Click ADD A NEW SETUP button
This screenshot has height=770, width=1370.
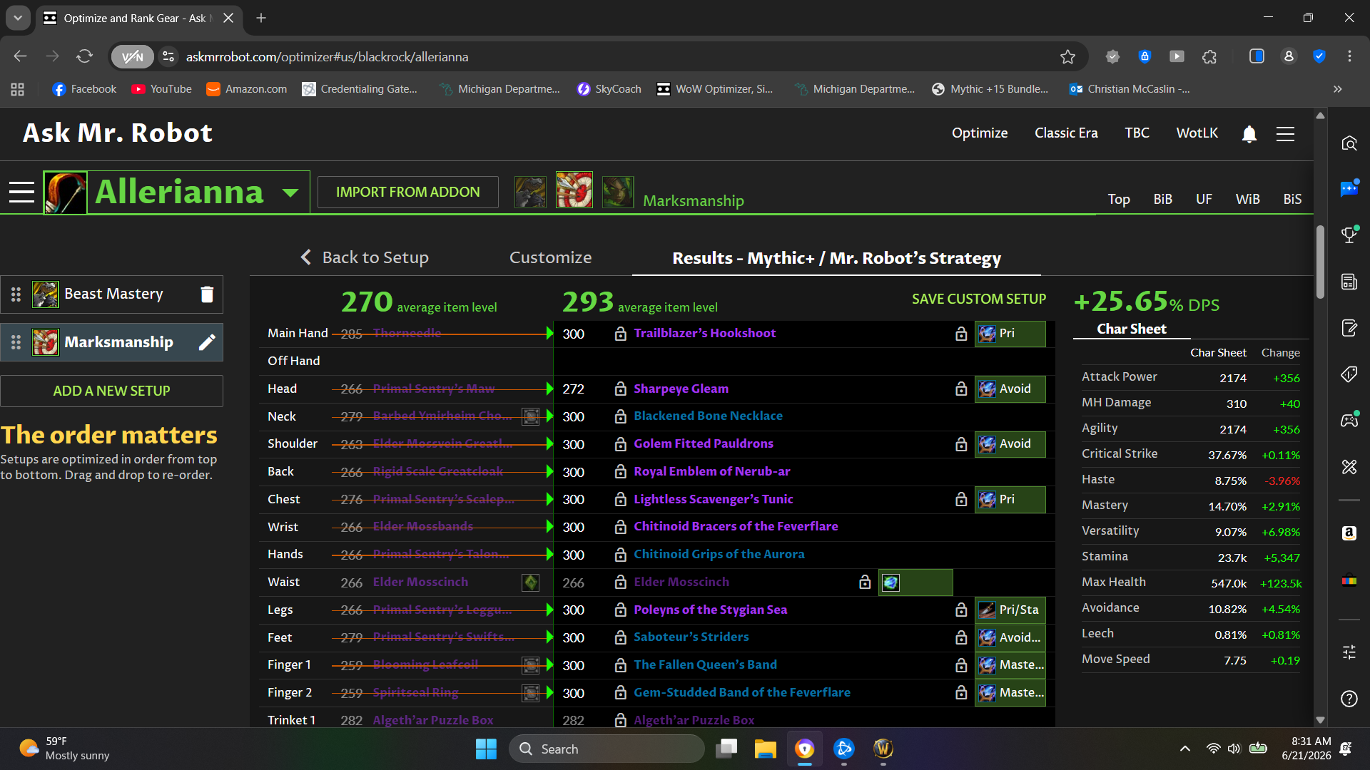coord(111,391)
